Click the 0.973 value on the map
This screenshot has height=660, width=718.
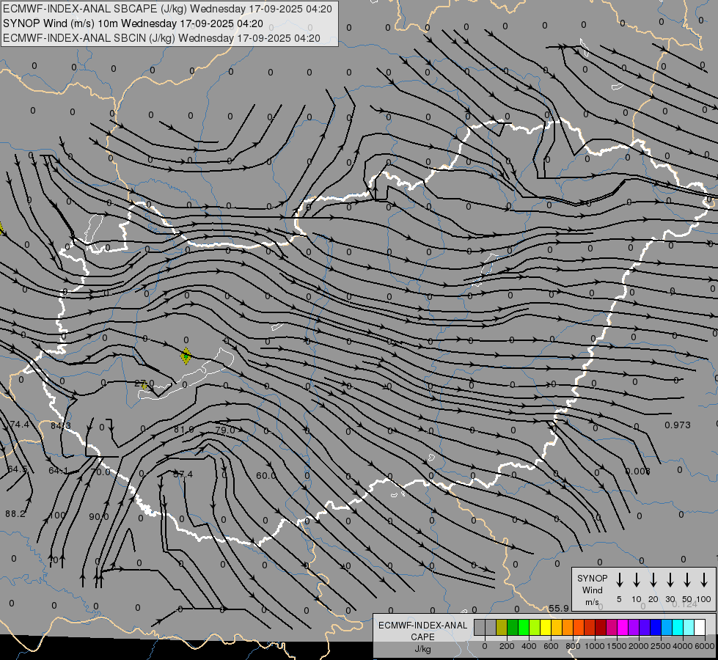[x=678, y=425]
